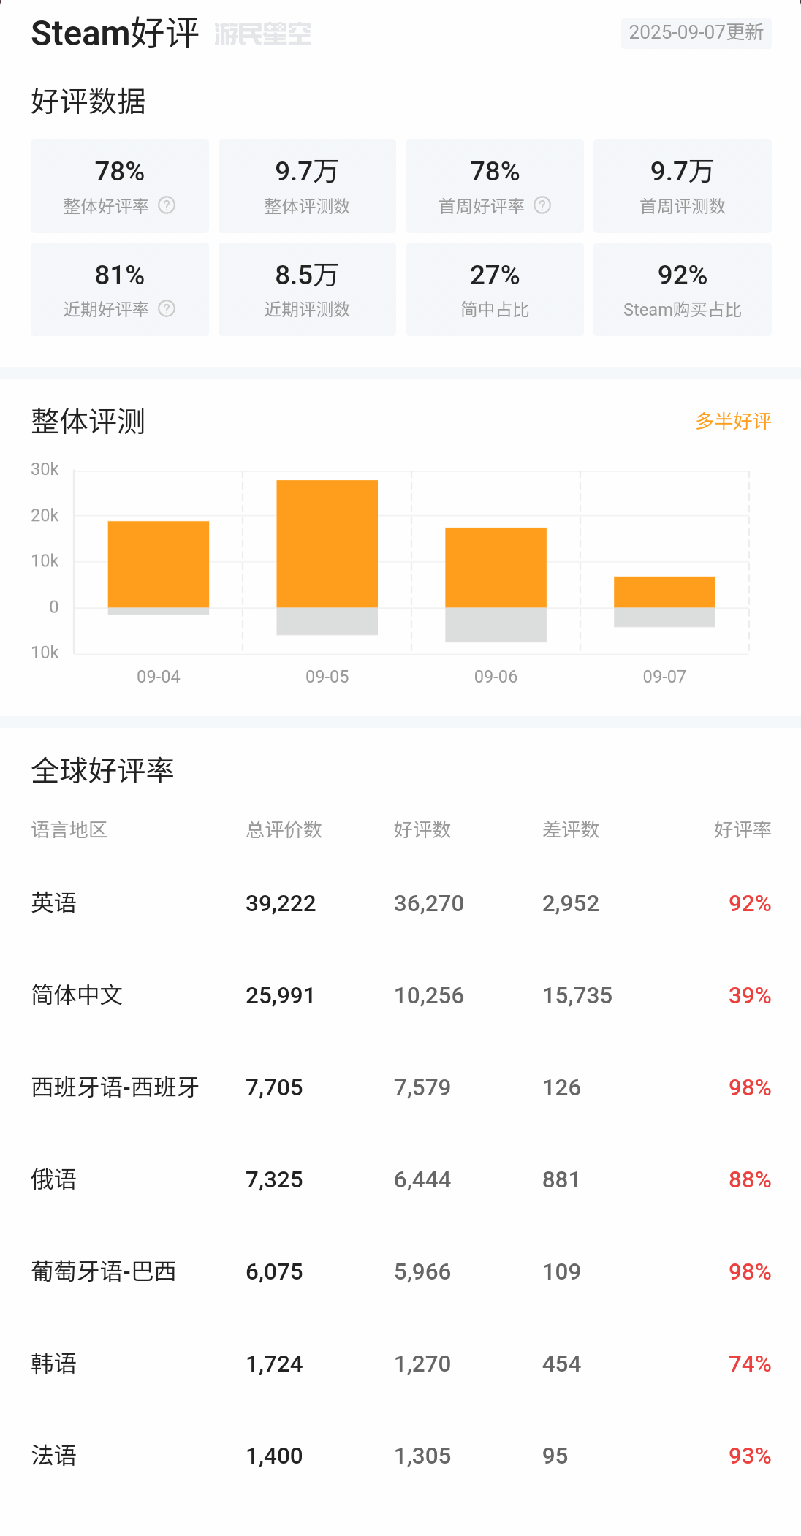This screenshot has height=1536, width=801.
Task: Click help icon beside 整体好评率
Action: tap(167, 205)
